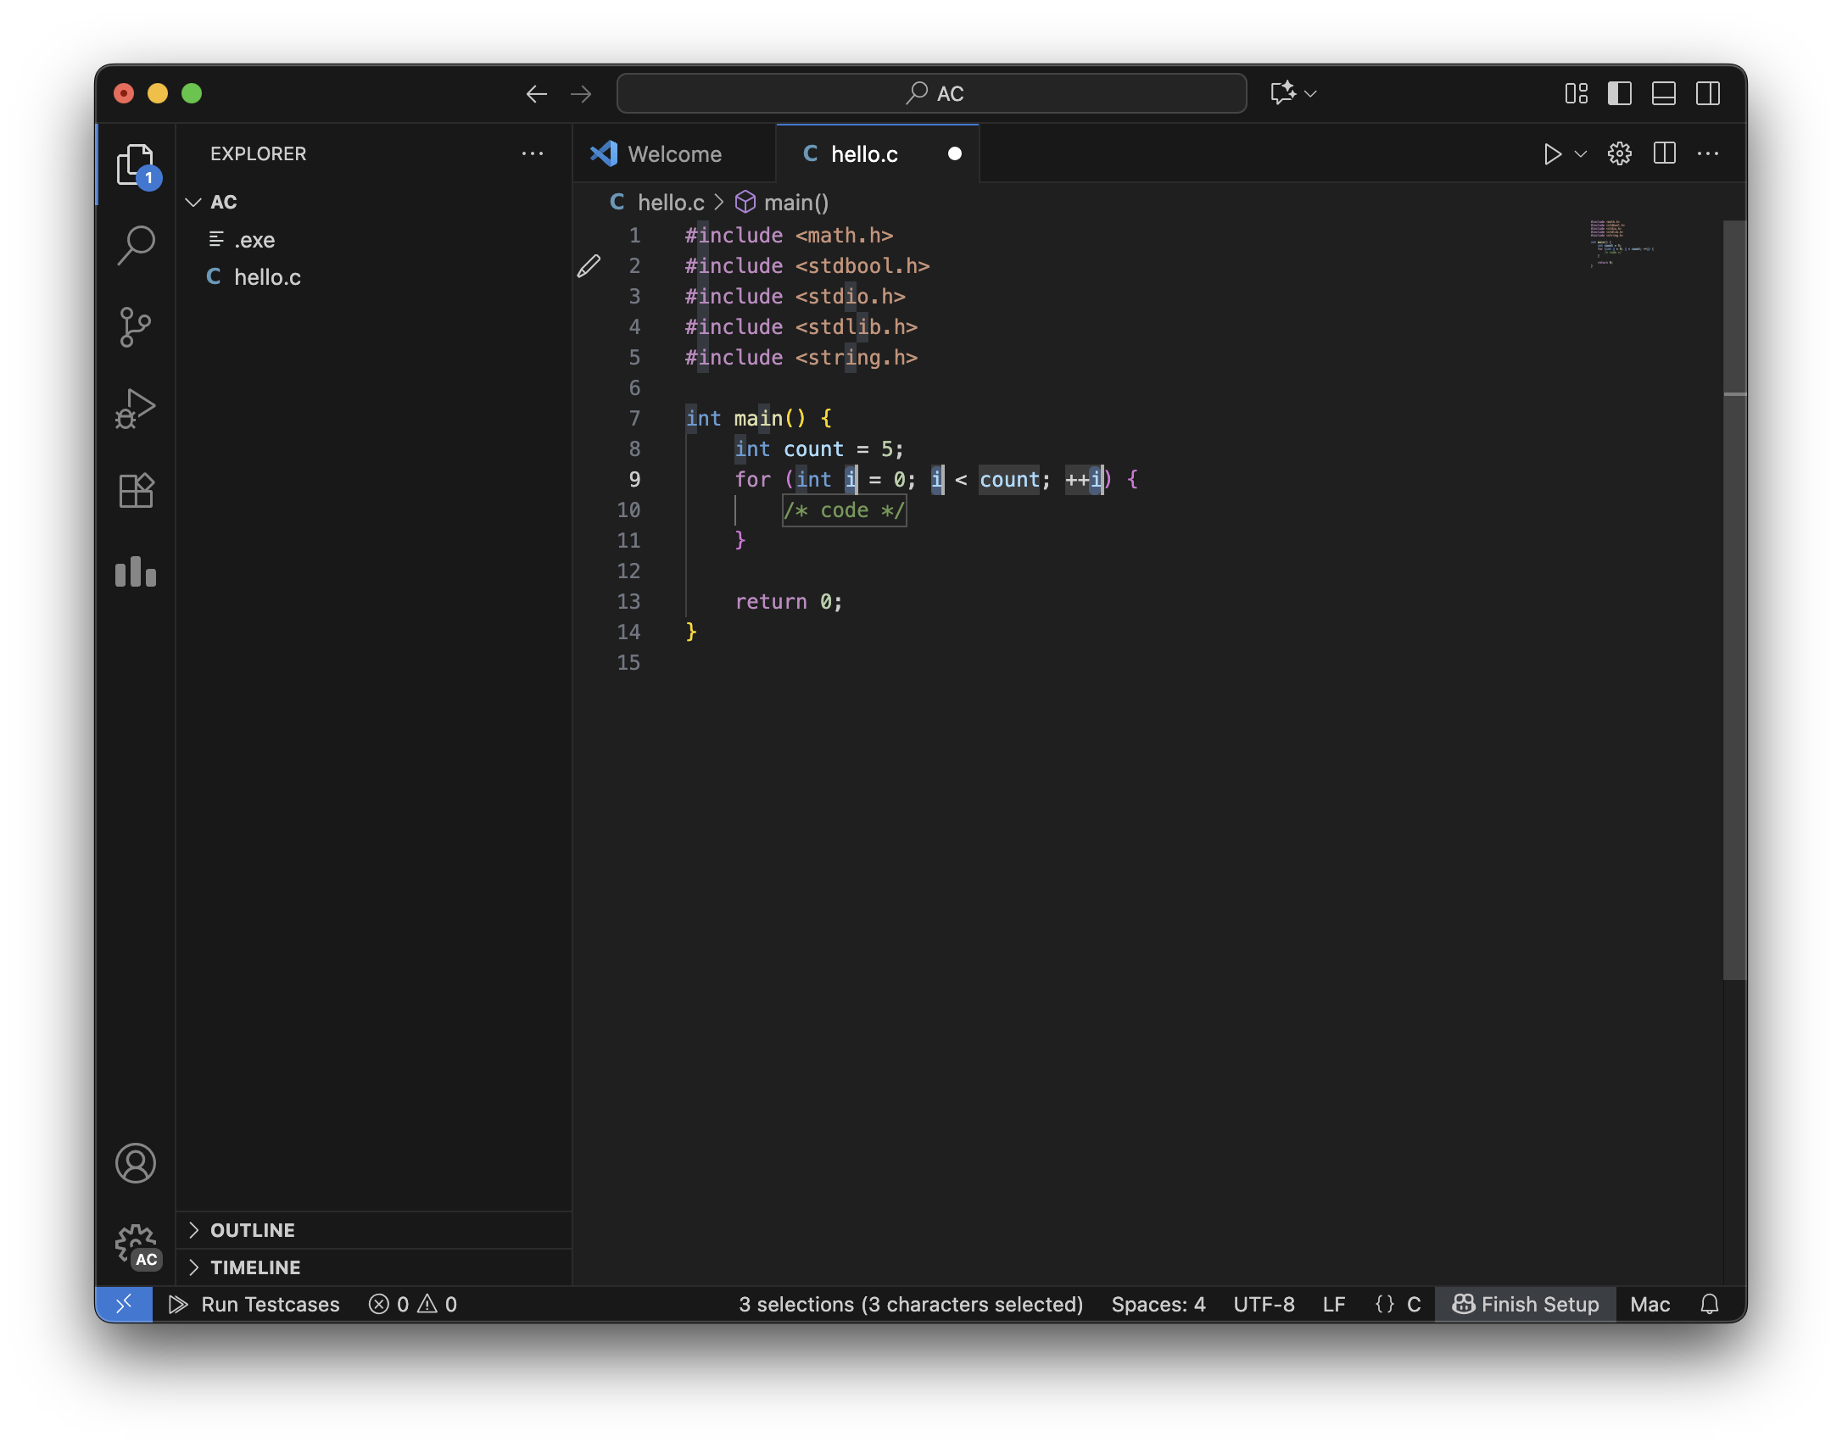This screenshot has height=1448, width=1842.
Task: Open the Source Control view
Action: coord(136,327)
